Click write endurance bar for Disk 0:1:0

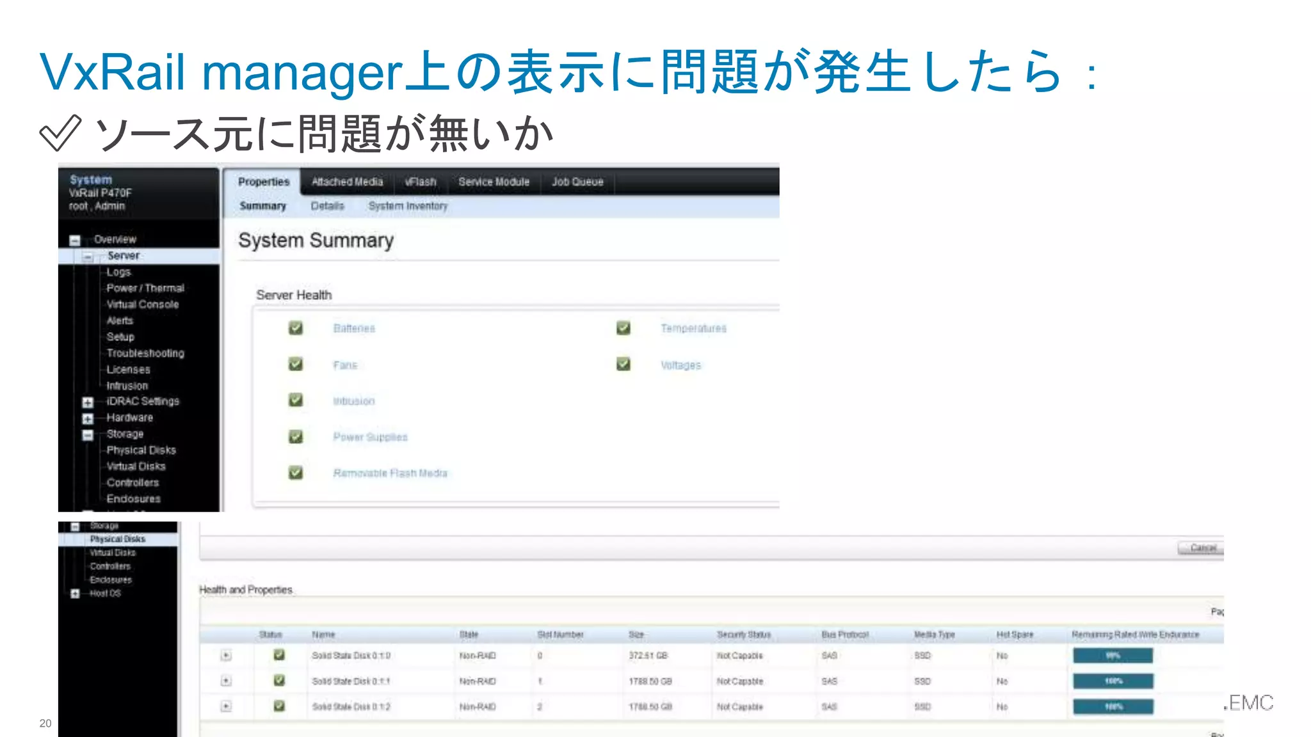coord(1113,655)
